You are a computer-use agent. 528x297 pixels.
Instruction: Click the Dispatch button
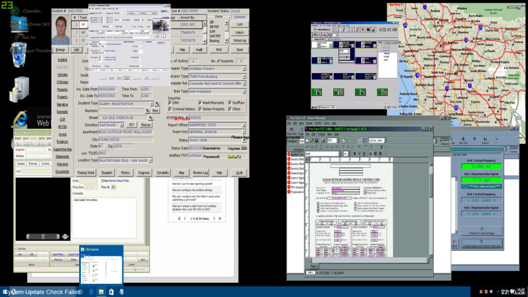107,173
